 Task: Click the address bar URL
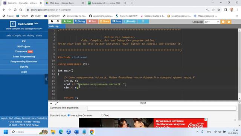pos(50,10)
